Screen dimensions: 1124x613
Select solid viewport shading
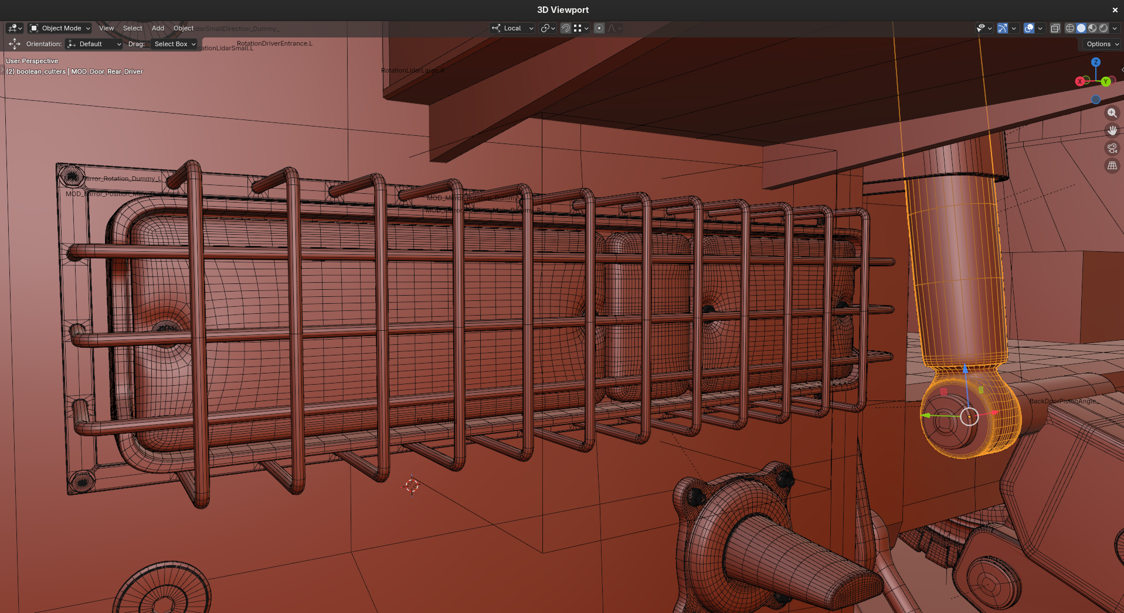[x=1081, y=28]
